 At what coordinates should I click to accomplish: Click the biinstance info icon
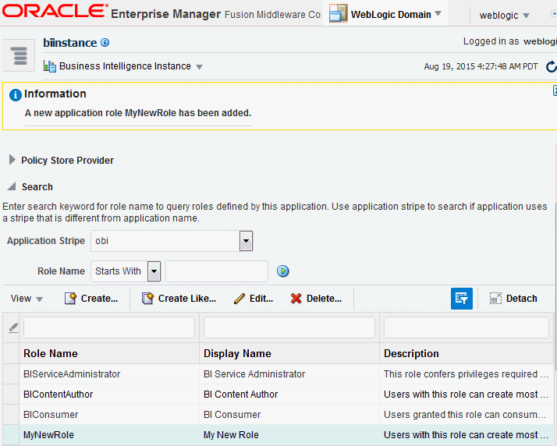point(105,43)
